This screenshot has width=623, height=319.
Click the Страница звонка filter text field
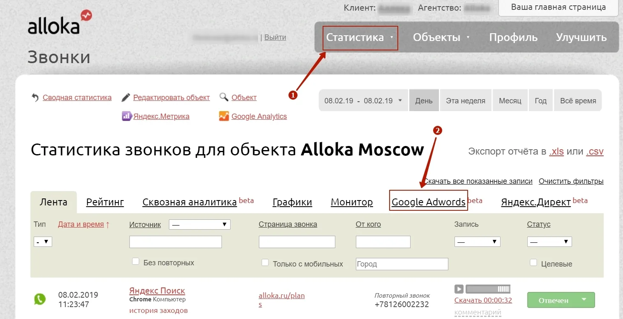(297, 242)
